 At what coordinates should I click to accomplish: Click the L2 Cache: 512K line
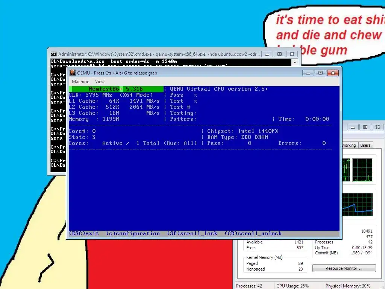[x=114, y=107]
